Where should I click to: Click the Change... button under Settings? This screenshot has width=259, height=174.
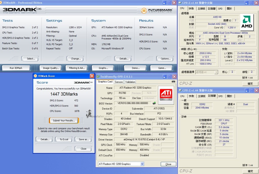pos(75,59)
